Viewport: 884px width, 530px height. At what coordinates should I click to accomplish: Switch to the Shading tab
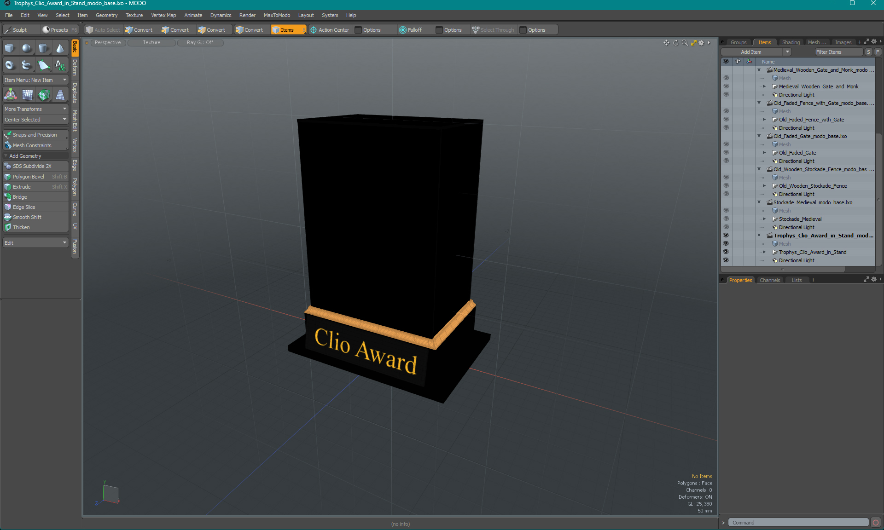pyautogui.click(x=791, y=42)
